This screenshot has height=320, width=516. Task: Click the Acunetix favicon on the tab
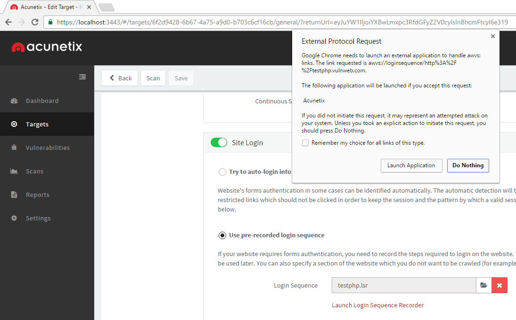[x=14, y=7]
